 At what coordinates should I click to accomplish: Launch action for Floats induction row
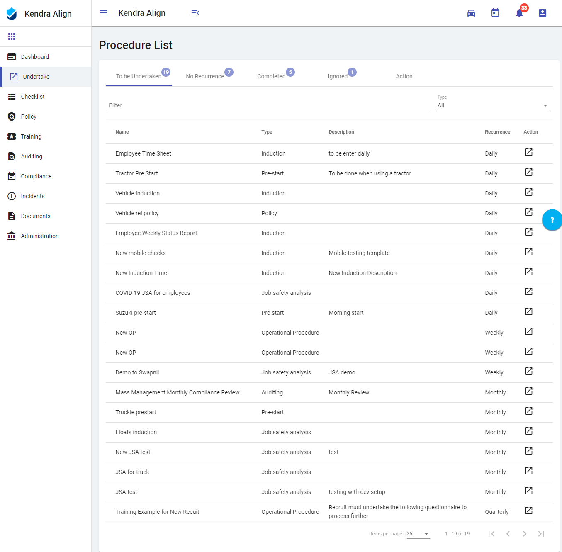528,431
